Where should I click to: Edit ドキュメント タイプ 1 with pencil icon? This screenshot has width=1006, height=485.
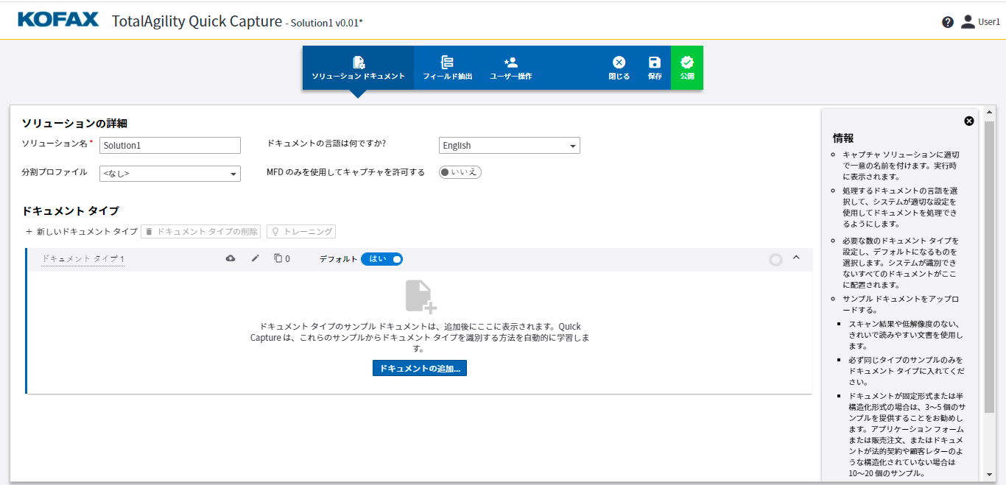(x=255, y=258)
